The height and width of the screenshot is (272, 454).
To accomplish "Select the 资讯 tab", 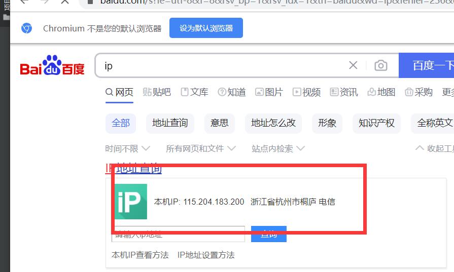I will (344, 92).
